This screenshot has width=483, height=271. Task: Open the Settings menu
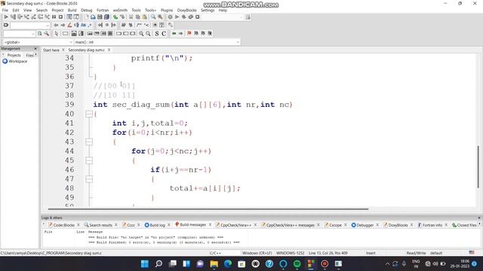point(208,10)
